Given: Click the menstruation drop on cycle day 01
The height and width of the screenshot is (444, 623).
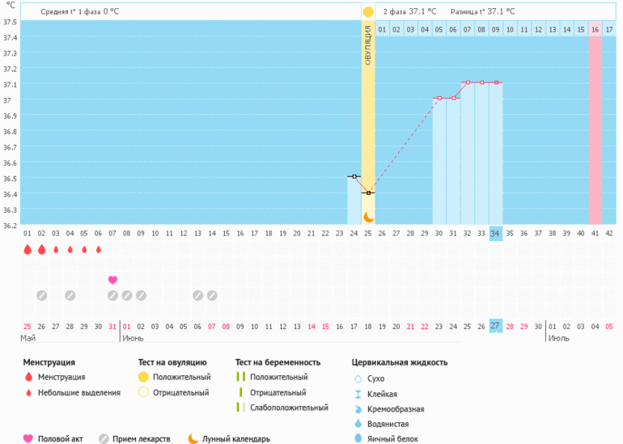Looking at the screenshot, I should click(28, 249).
